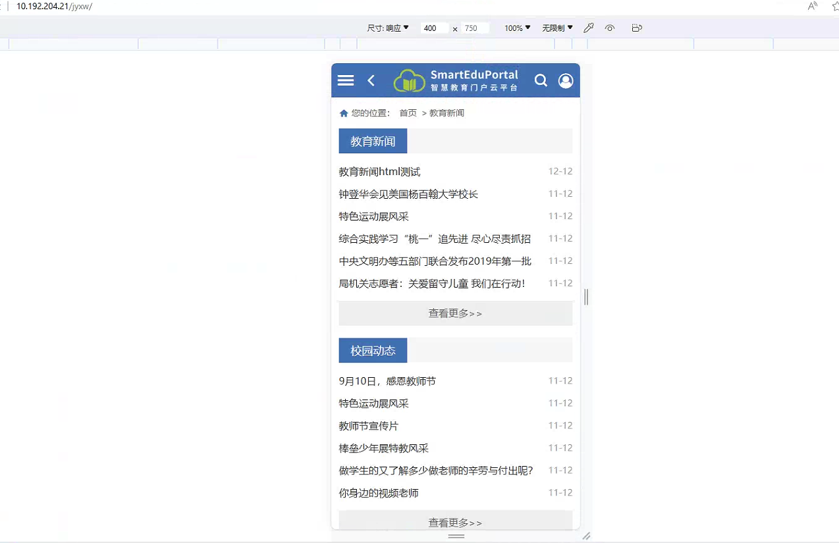Toggle the eye icon in device toolbar
This screenshot has height=543, width=839.
click(610, 28)
